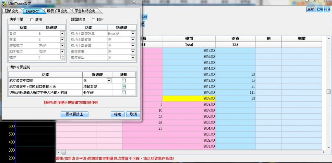332x163 pixels.
Task: Switch to the 習慣設定 tab
Action: pyautogui.click(x=12, y=11)
